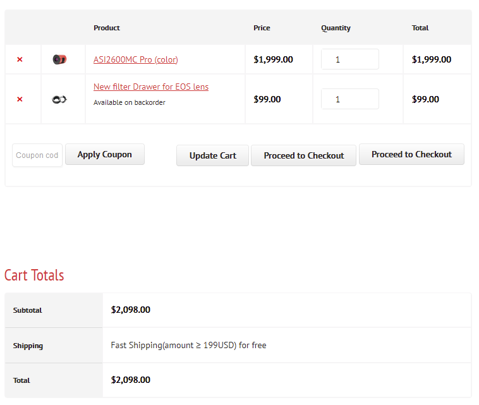
Task: Click the Product column header
Action: click(x=107, y=28)
